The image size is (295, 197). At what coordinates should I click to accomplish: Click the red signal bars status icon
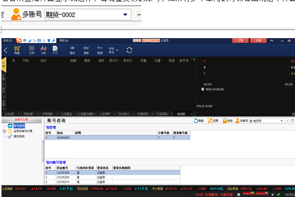click(x=255, y=194)
